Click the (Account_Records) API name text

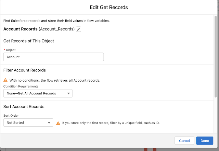point(58,29)
